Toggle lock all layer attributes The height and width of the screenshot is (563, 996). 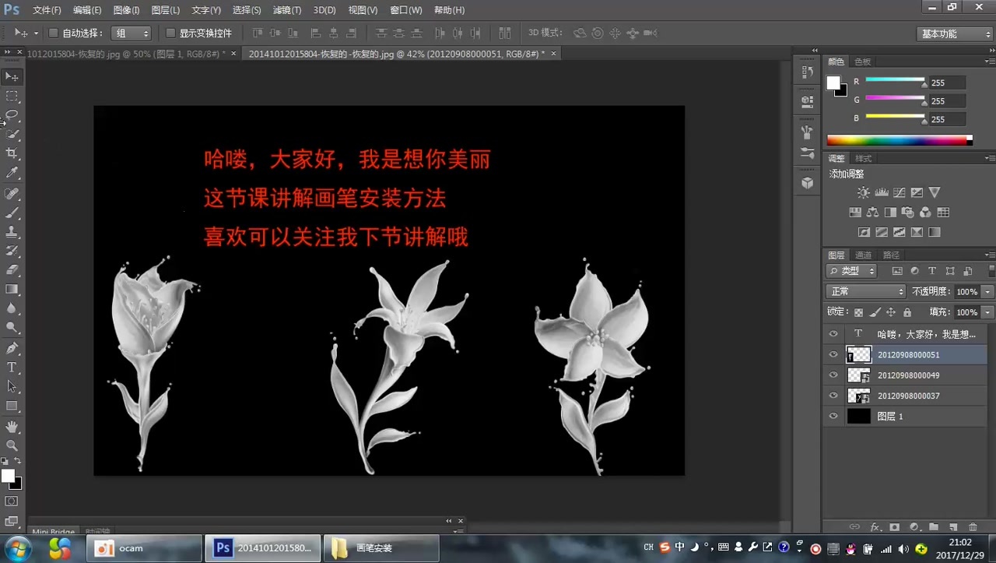pyautogui.click(x=907, y=312)
